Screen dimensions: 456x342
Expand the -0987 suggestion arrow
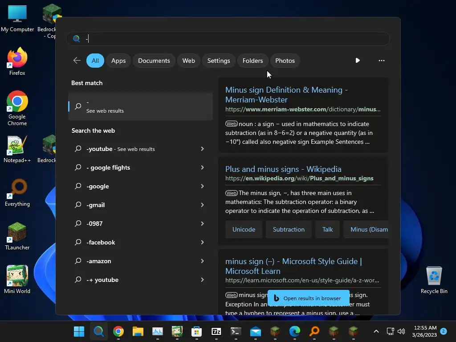pyautogui.click(x=203, y=224)
